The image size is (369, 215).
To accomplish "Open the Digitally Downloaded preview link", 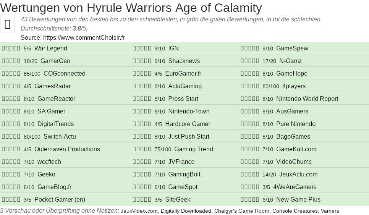I will pos(186,211).
